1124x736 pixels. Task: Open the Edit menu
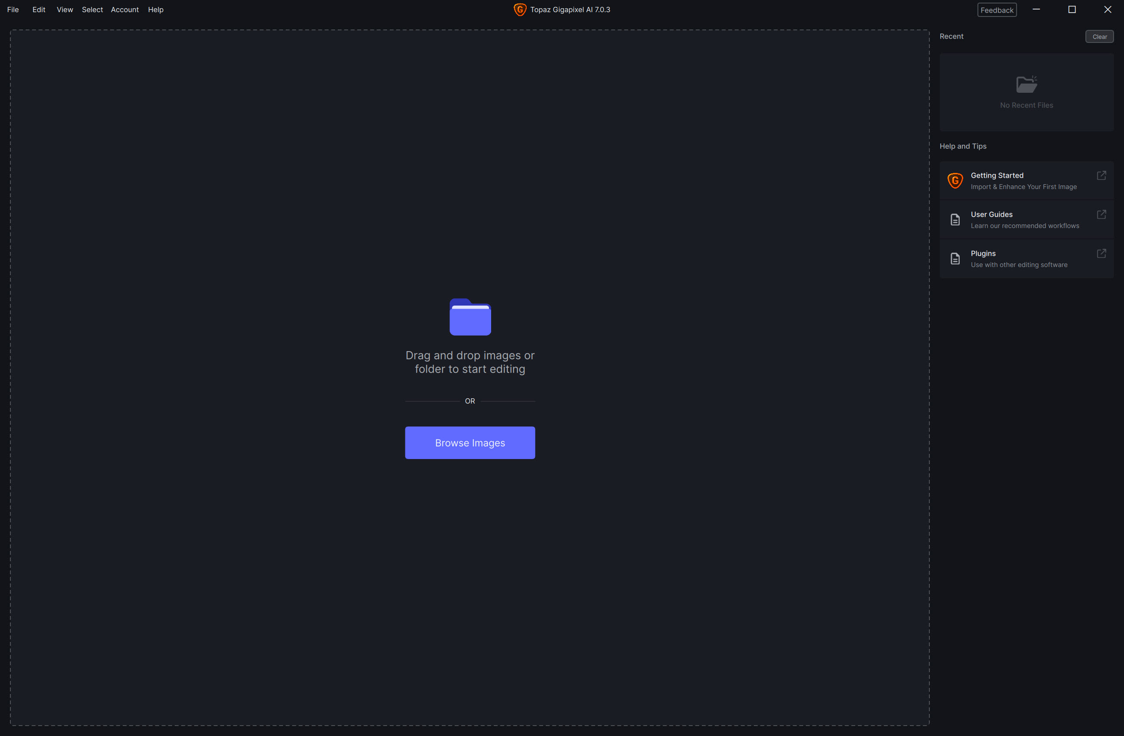(39, 10)
